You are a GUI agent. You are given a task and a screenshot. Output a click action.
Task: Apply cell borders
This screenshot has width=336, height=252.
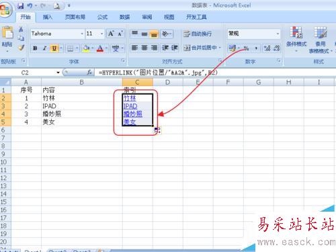coord(70,48)
